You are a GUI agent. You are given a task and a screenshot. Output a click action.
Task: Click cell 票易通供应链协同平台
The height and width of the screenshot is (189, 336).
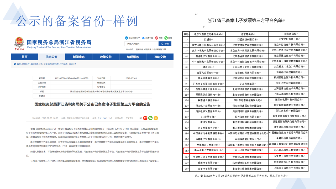tap(207, 95)
